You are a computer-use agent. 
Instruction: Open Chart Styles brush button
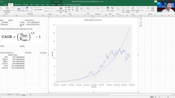pyautogui.click(x=141, y=22)
